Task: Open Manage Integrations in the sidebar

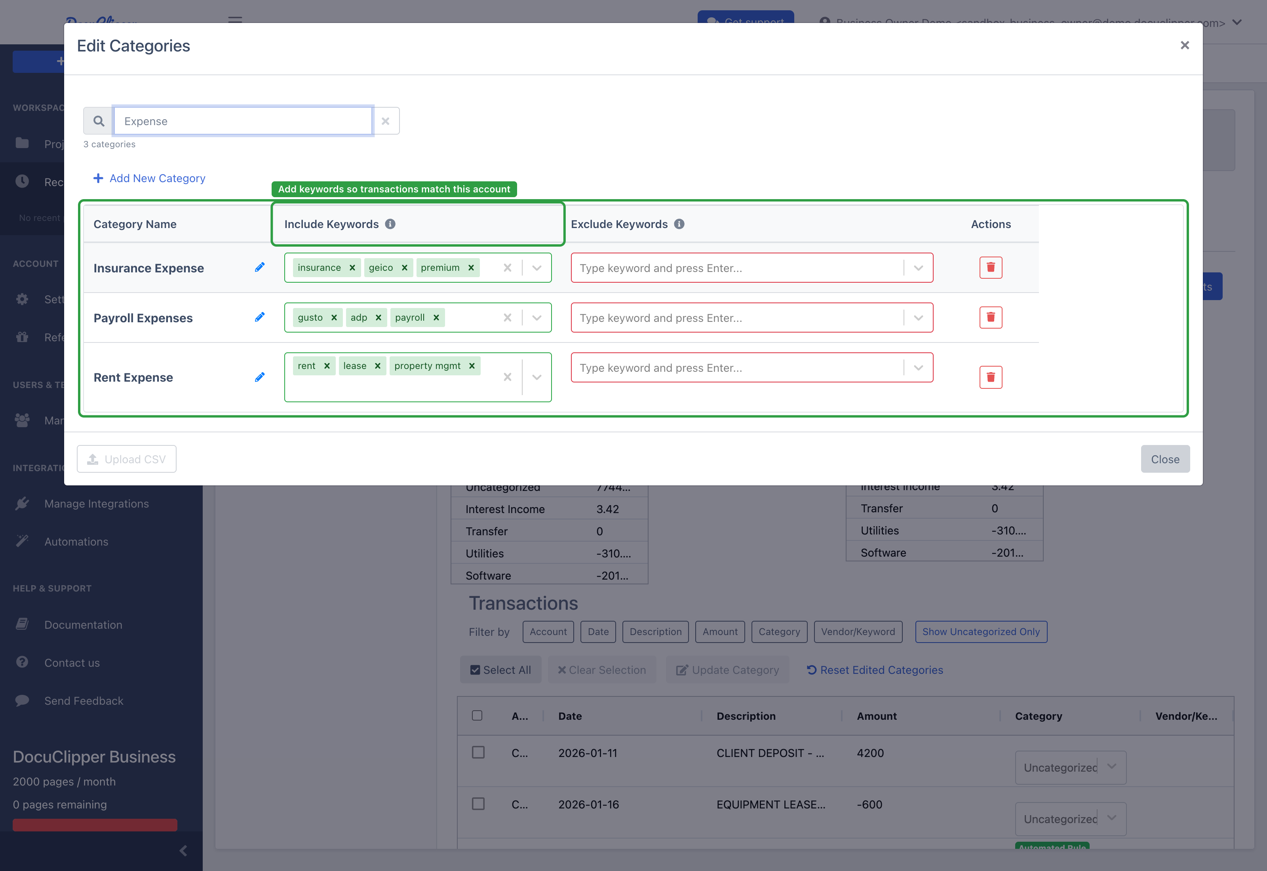Action: tap(97, 503)
